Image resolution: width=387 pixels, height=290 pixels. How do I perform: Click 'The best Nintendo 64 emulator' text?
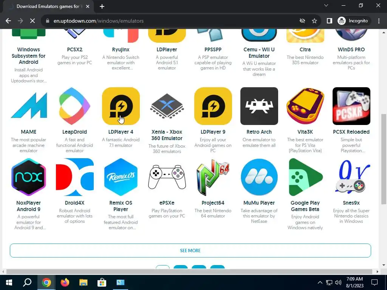point(213,213)
